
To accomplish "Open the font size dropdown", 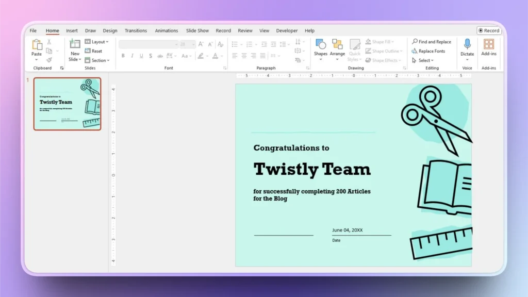I will click(193, 44).
